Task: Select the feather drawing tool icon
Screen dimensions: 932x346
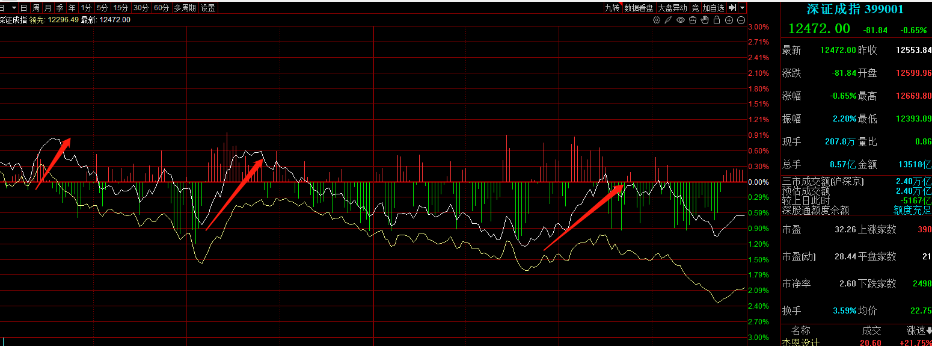Action: [x=669, y=20]
